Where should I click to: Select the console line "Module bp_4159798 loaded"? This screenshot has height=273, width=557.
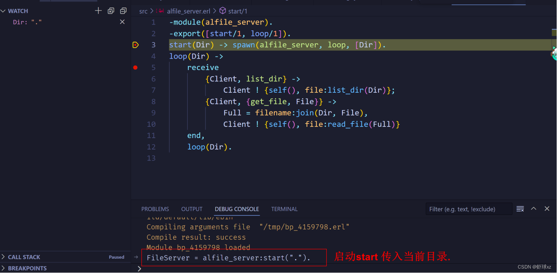pyautogui.click(x=198, y=247)
